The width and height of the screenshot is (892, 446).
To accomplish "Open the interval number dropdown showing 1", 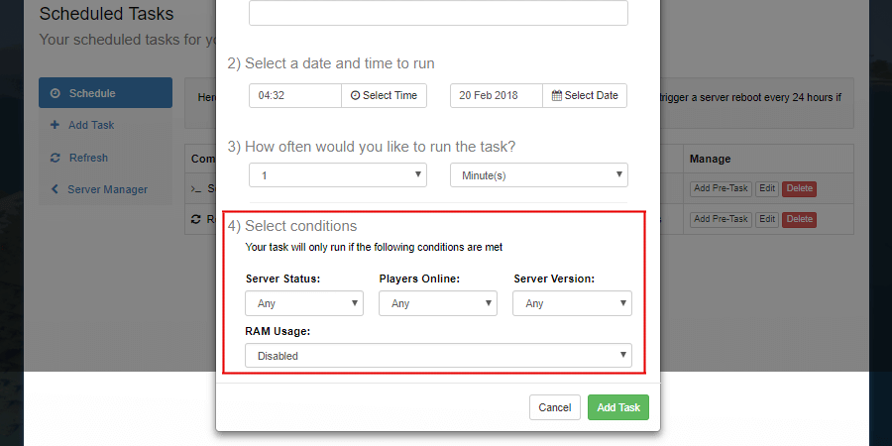I will pyautogui.click(x=338, y=175).
